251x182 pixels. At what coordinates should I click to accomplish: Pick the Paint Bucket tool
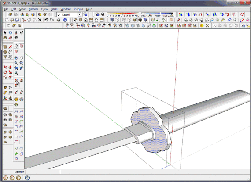[x=5, y=38]
